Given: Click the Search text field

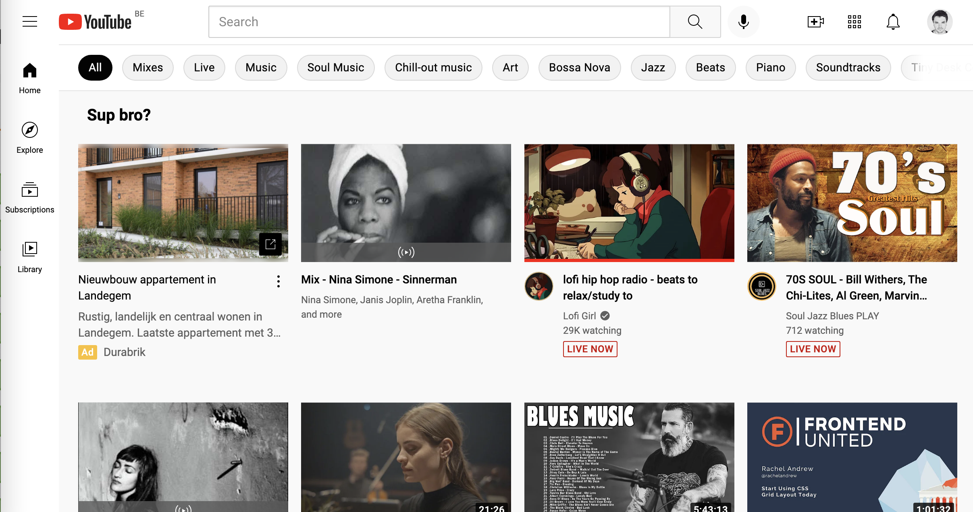Looking at the screenshot, I should tap(439, 22).
